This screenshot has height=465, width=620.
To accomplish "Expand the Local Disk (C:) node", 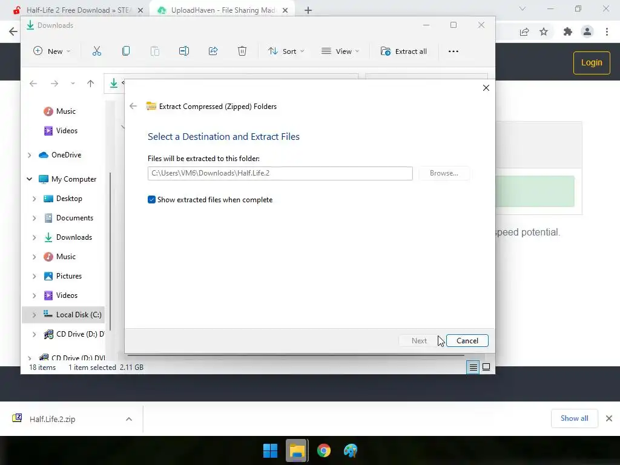I will pyautogui.click(x=35, y=315).
